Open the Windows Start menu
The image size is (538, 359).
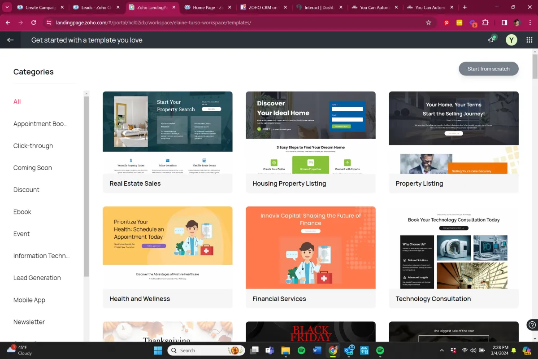pos(158,350)
